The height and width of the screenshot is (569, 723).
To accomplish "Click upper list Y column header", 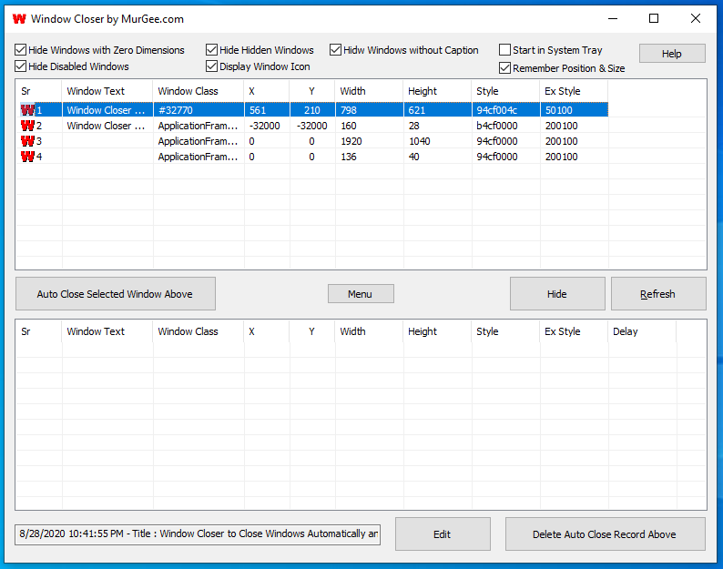I will [x=312, y=91].
